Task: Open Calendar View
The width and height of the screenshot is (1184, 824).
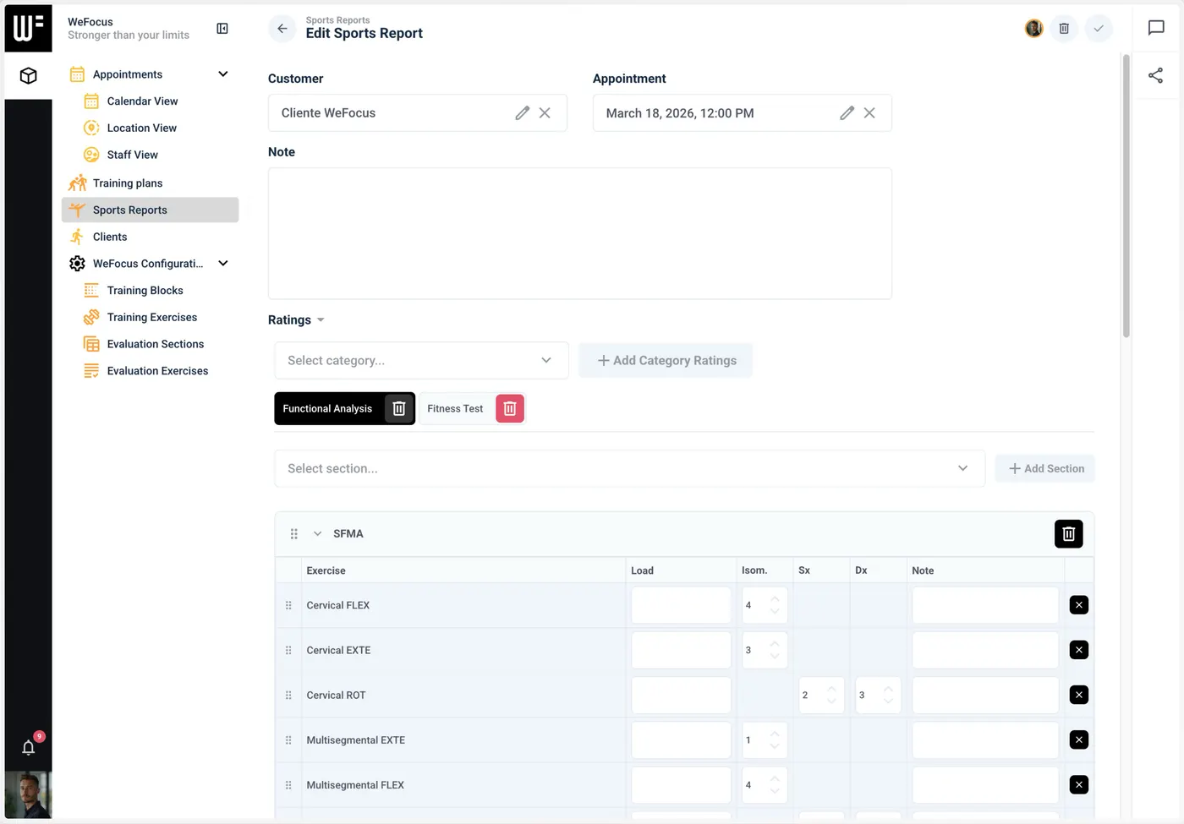Action: point(142,101)
